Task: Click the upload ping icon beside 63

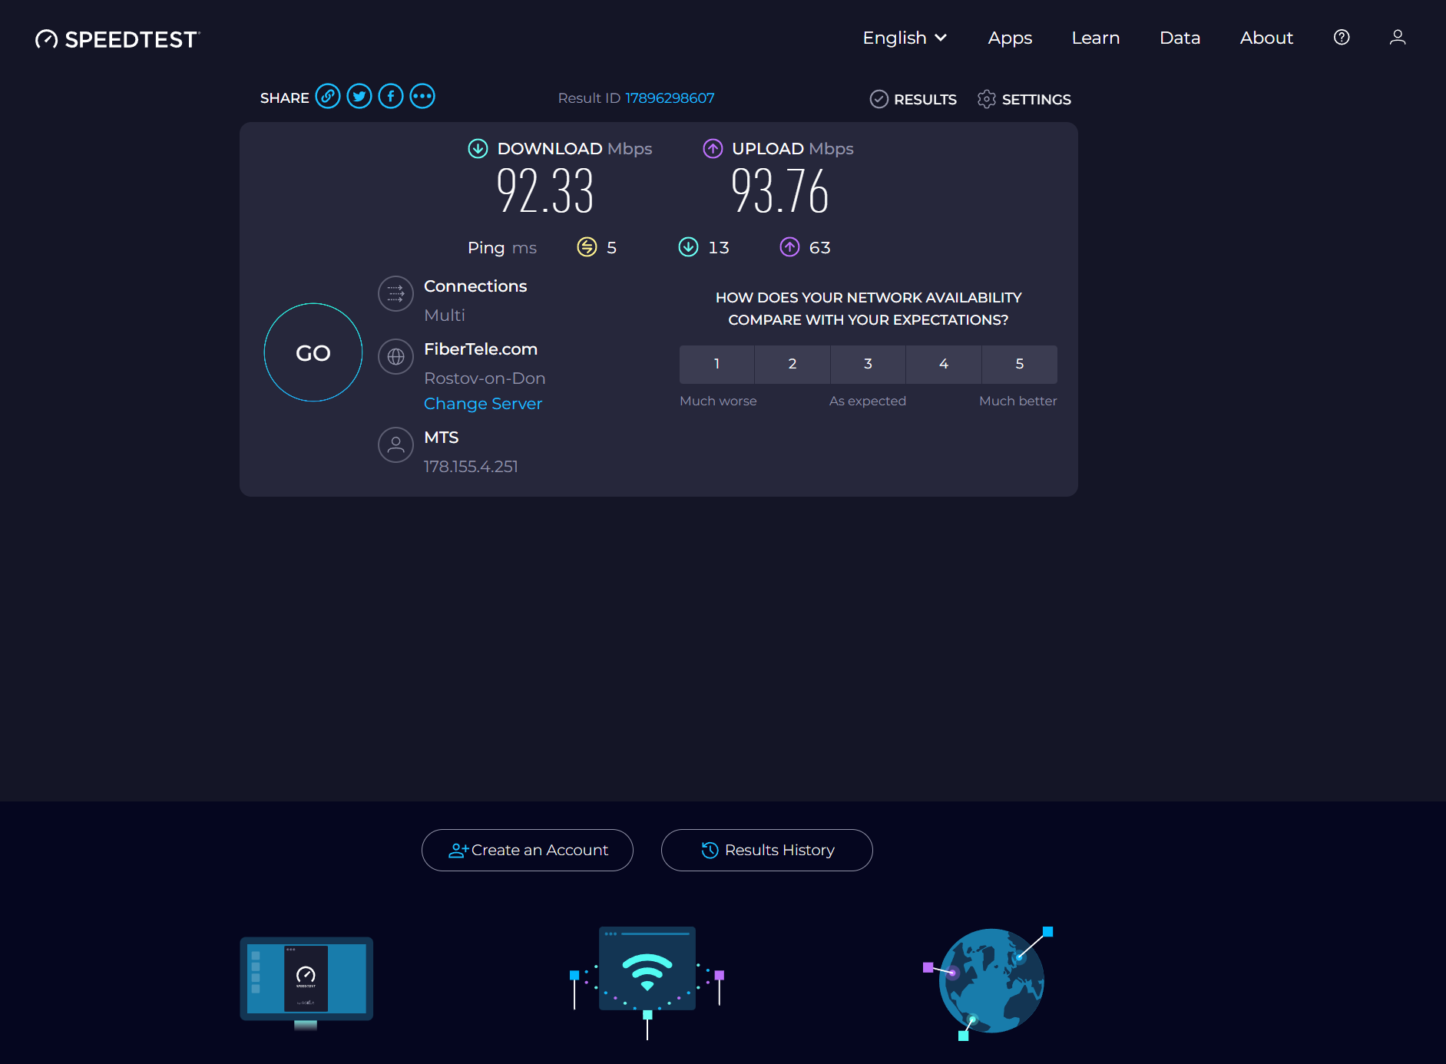Action: point(789,247)
